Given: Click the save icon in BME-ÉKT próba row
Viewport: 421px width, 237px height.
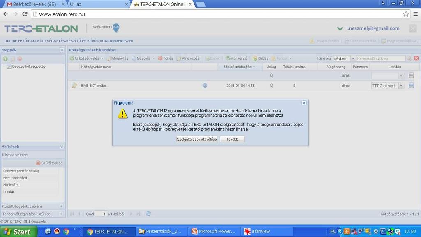Looking at the screenshot, I should [x=411, y=86].
